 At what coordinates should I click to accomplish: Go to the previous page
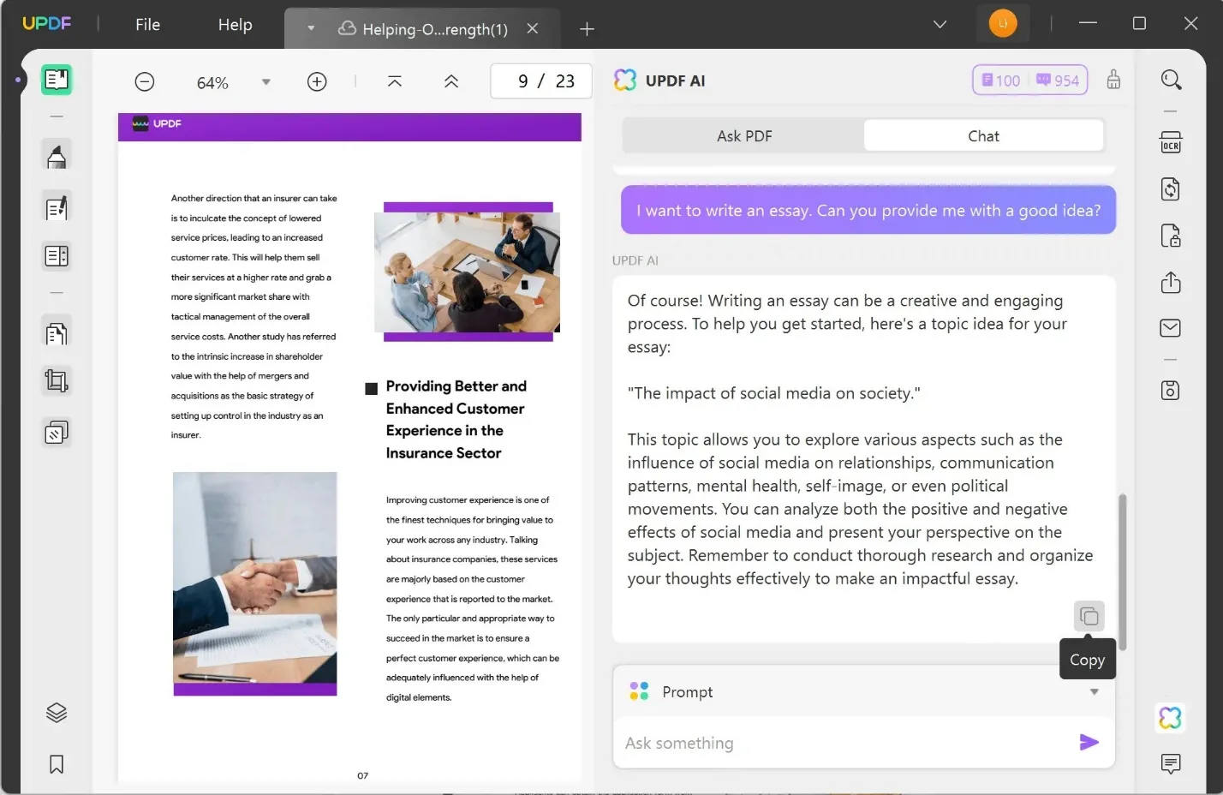451,81
